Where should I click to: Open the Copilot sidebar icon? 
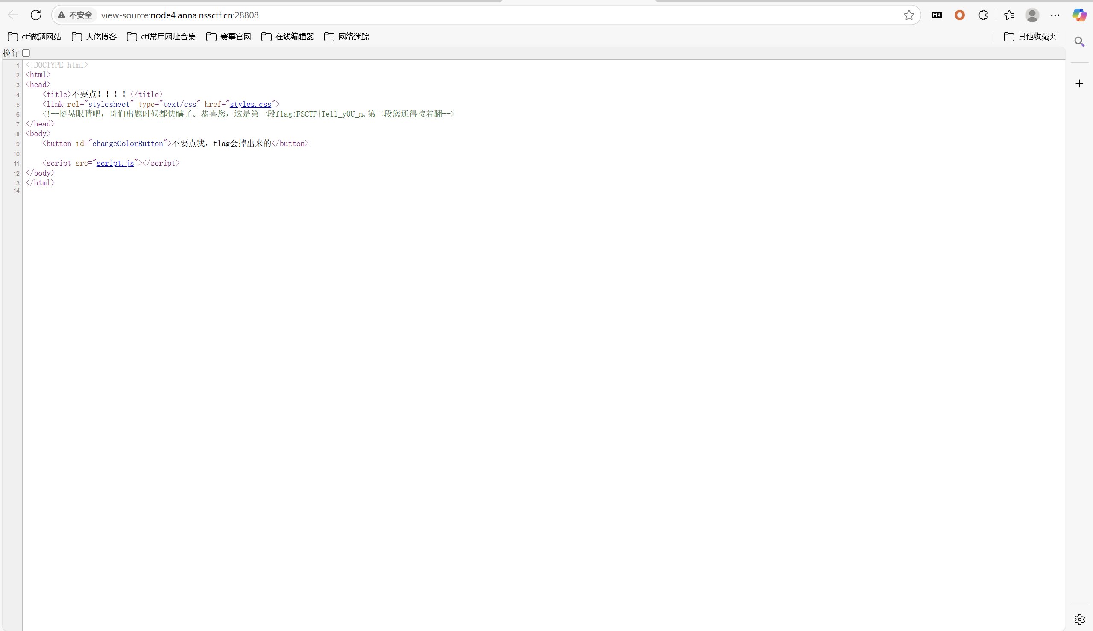click(1079, 15)
